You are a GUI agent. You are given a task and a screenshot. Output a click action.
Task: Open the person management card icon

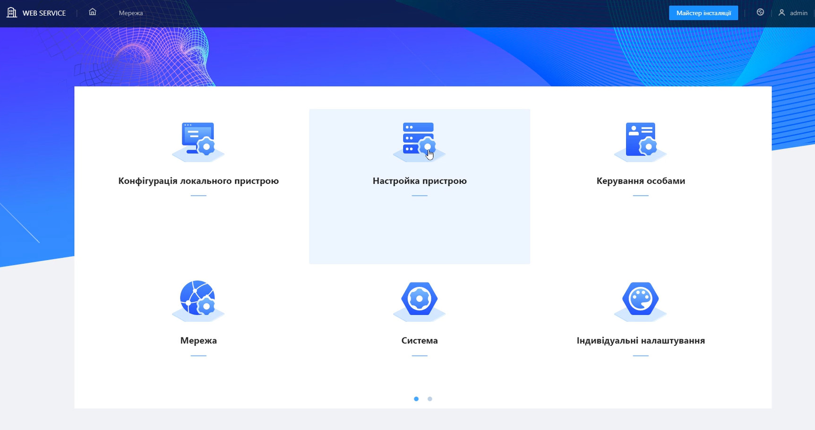(x=640, y=140)
